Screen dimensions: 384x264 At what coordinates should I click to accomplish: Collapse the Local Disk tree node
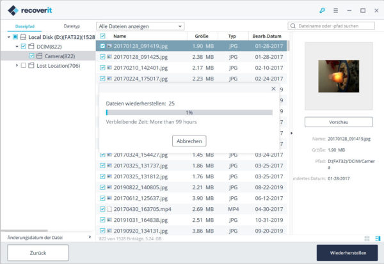point(9,37)
